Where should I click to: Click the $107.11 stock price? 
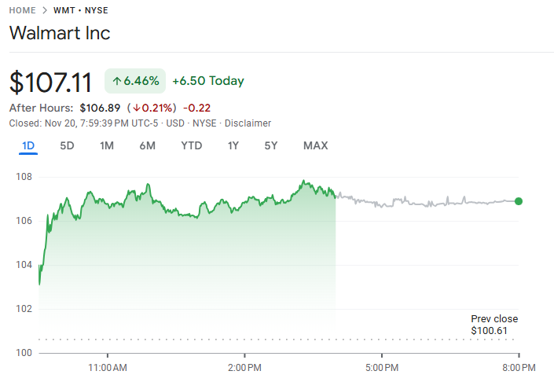(x=50, y=82)
